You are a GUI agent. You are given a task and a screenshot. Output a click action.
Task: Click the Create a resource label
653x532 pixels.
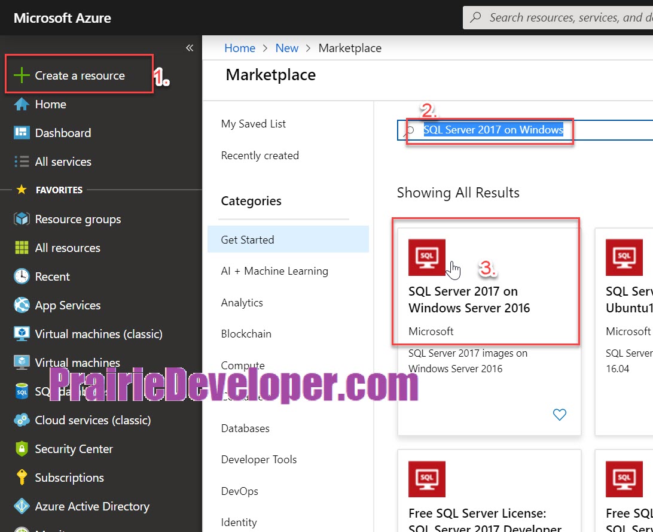(x=80, y=75)
